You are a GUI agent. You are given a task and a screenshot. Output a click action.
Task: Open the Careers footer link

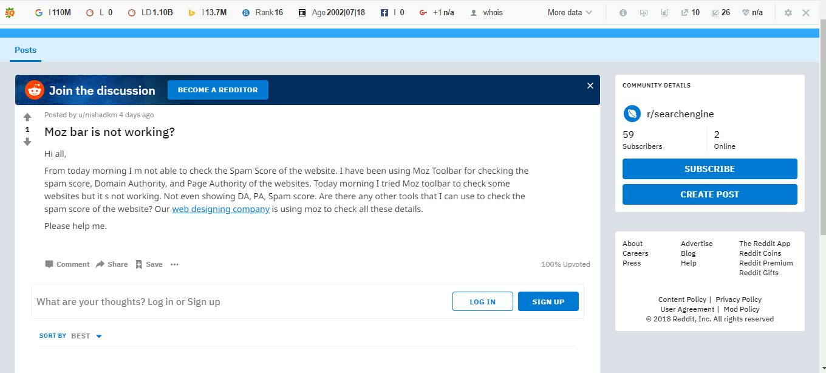click(635, 253)
